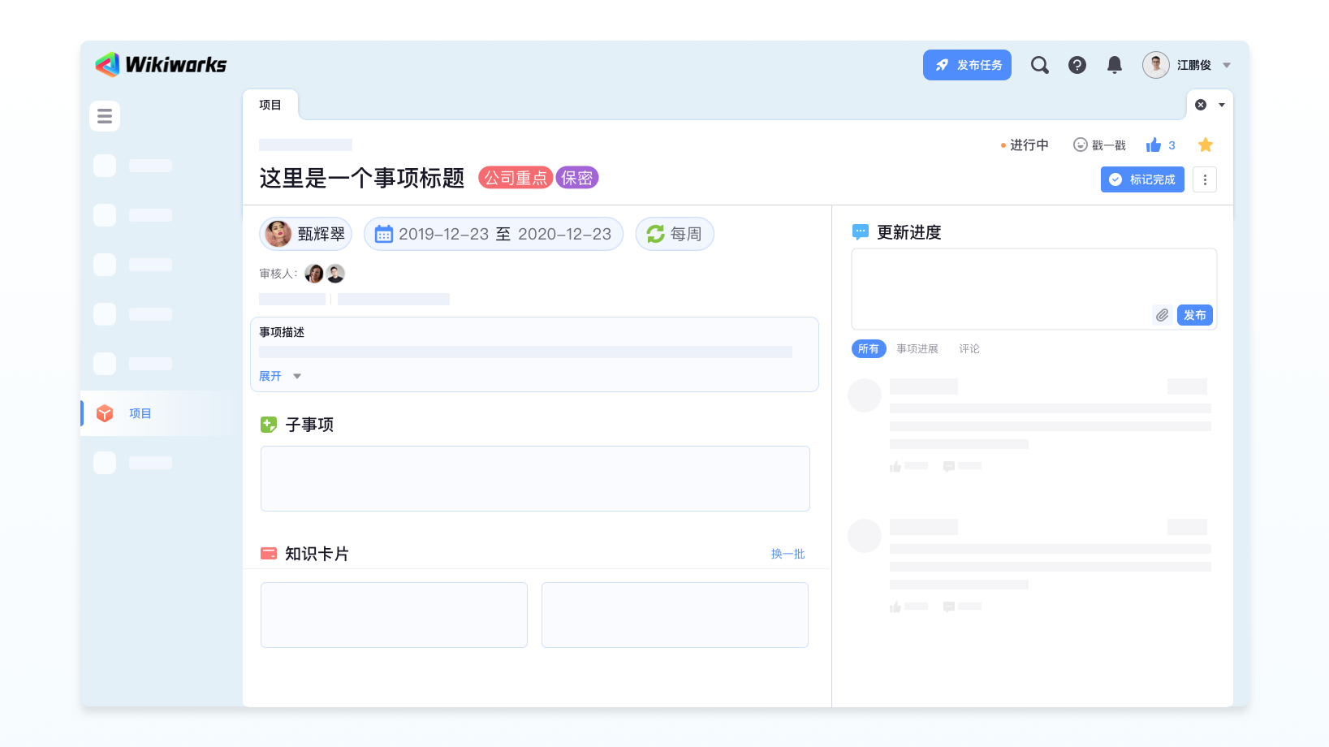
Task: Open the three-dot more options menu
Action: 1205,179
